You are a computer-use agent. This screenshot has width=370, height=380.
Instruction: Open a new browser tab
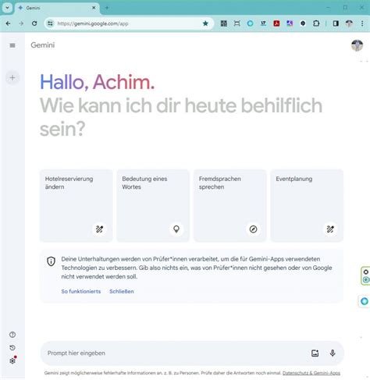pos(107,8)
